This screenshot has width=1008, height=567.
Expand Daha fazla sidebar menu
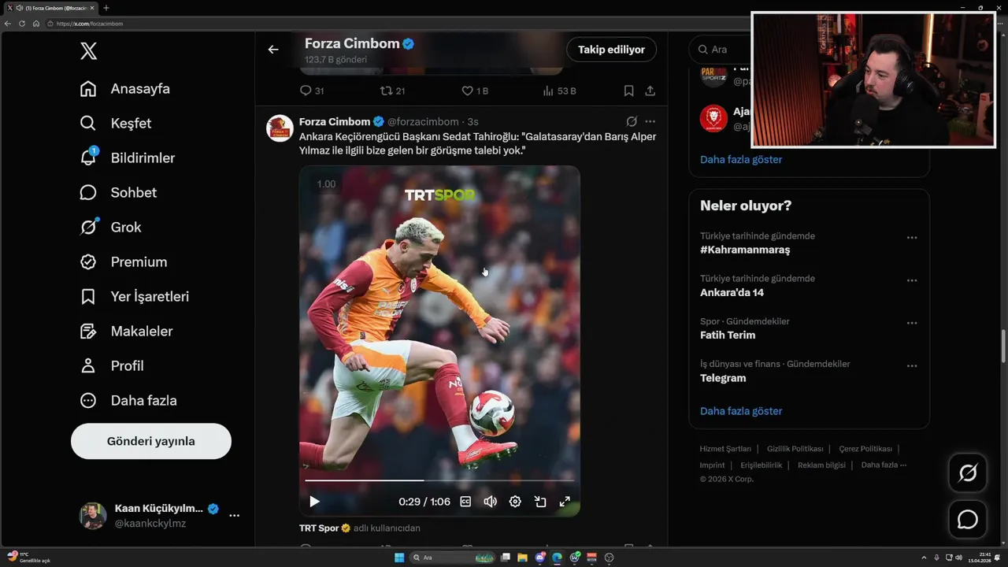click(x=128, y=401)
